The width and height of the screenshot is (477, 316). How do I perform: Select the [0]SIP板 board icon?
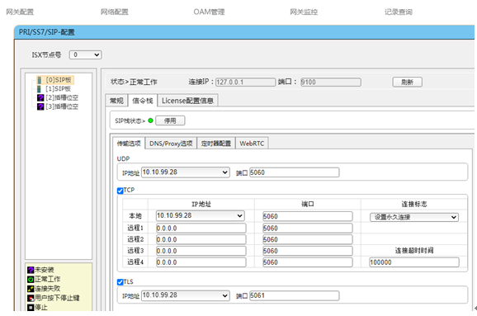coord(40,80)
